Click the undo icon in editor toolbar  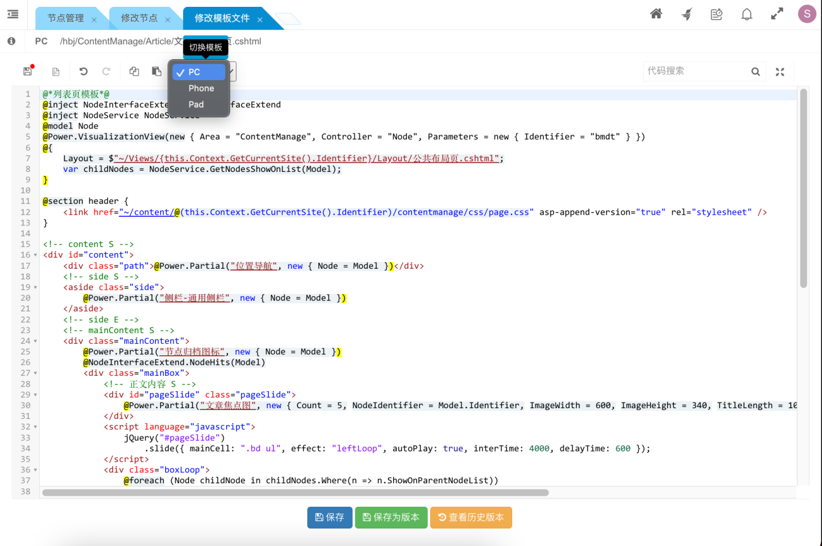pyautogui.click(x=84, y=71)
